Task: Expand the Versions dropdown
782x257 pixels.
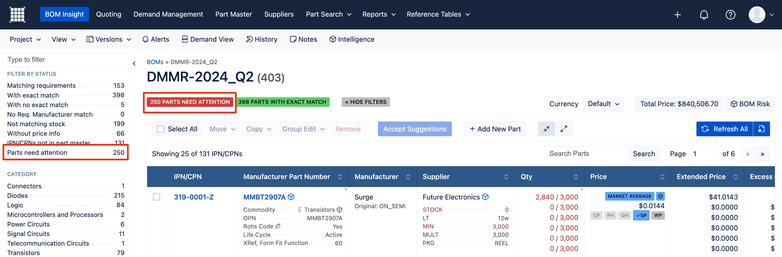Action: [109, 39]
